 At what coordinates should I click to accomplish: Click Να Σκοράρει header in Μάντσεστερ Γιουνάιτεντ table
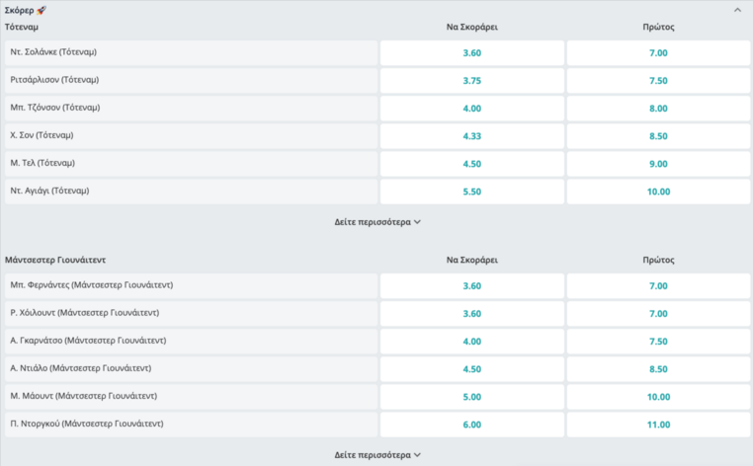pyautogui.click(x=472, y=260)
